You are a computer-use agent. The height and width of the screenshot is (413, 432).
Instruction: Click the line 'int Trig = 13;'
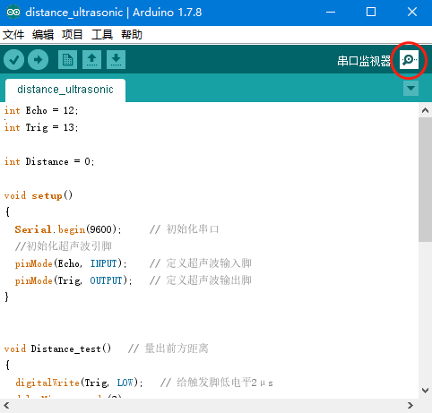click(x=41, y=128)
